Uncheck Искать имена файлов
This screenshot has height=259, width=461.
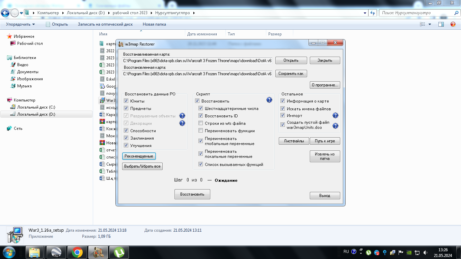coord(282,109)
